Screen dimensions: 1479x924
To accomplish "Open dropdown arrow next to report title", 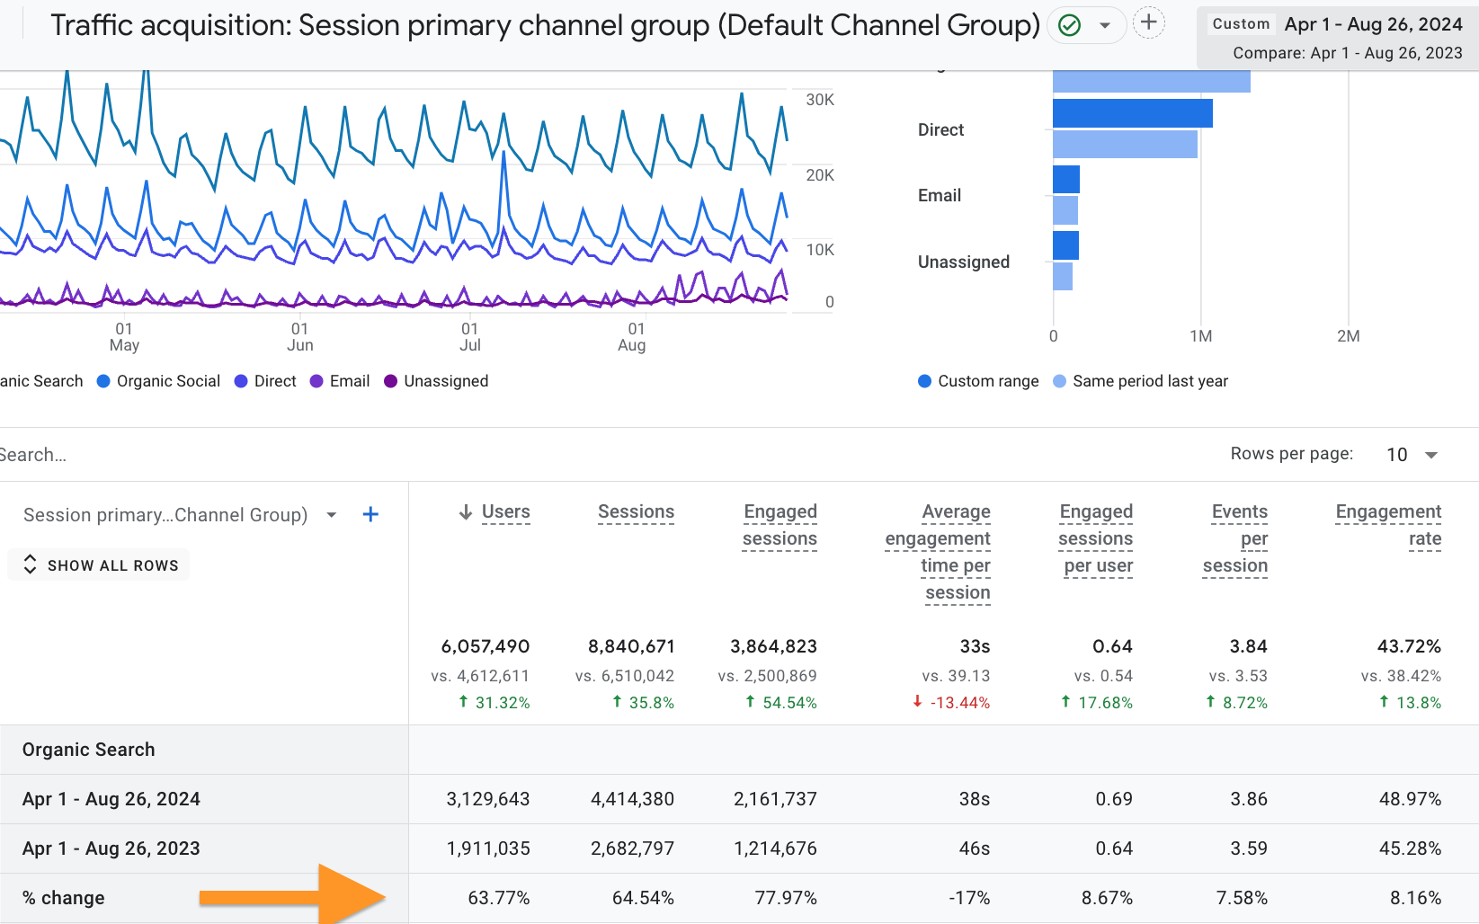I will [1105, 25].
